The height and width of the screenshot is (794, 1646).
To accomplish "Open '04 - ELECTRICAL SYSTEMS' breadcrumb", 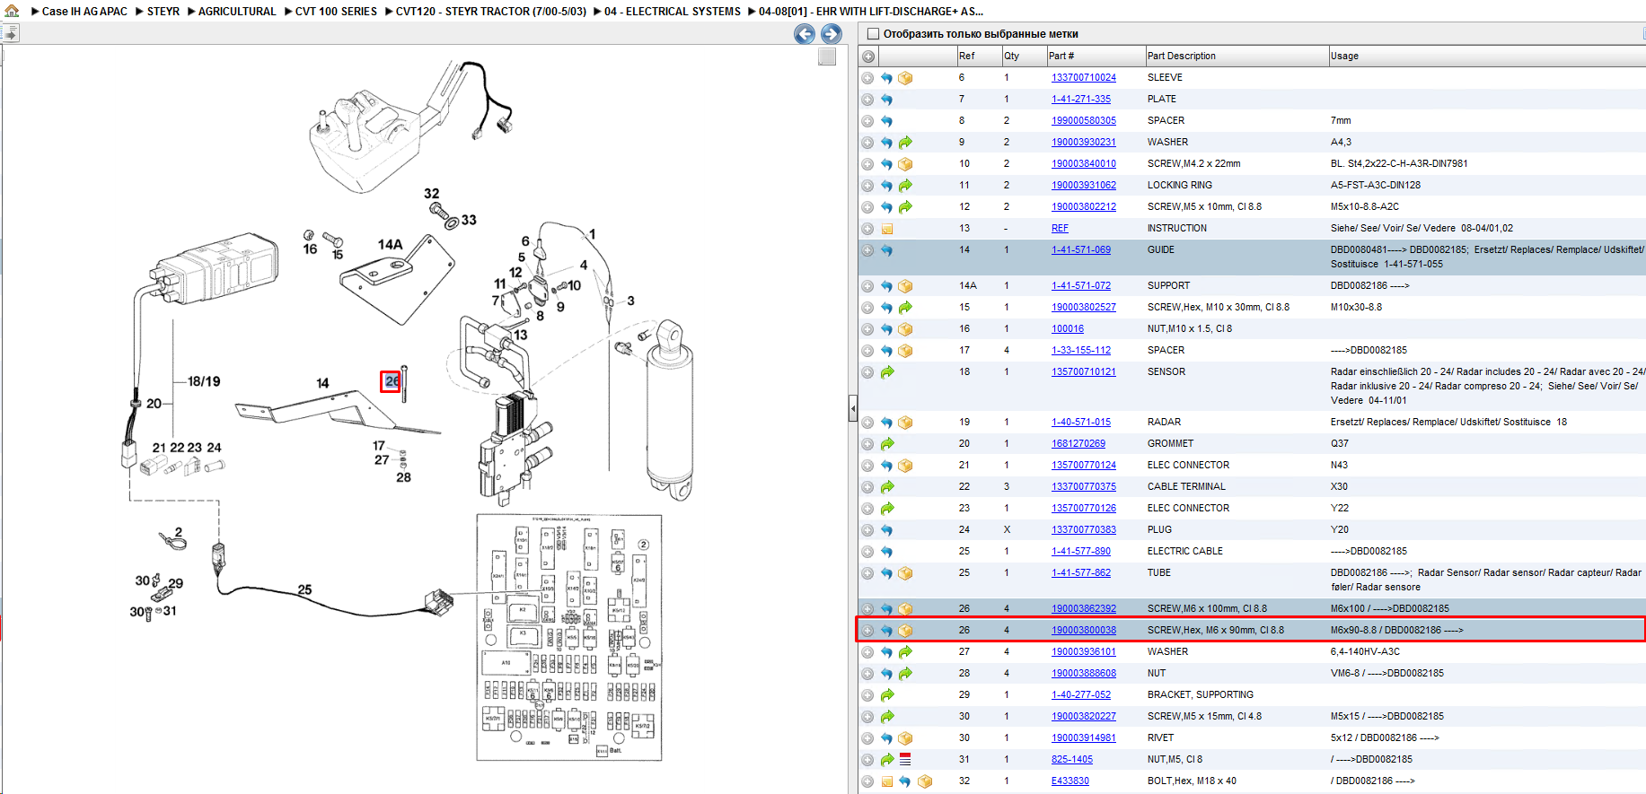I will tap(673, 12).
